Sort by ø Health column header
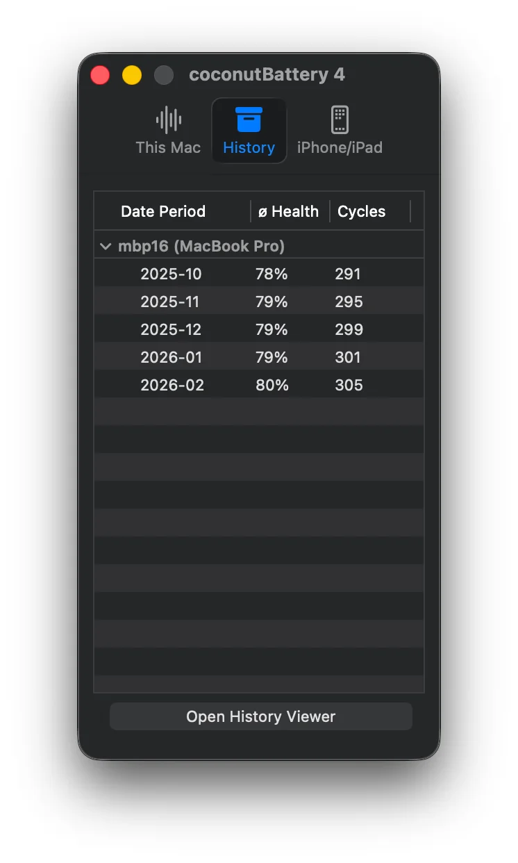 (x=288, y=211)
